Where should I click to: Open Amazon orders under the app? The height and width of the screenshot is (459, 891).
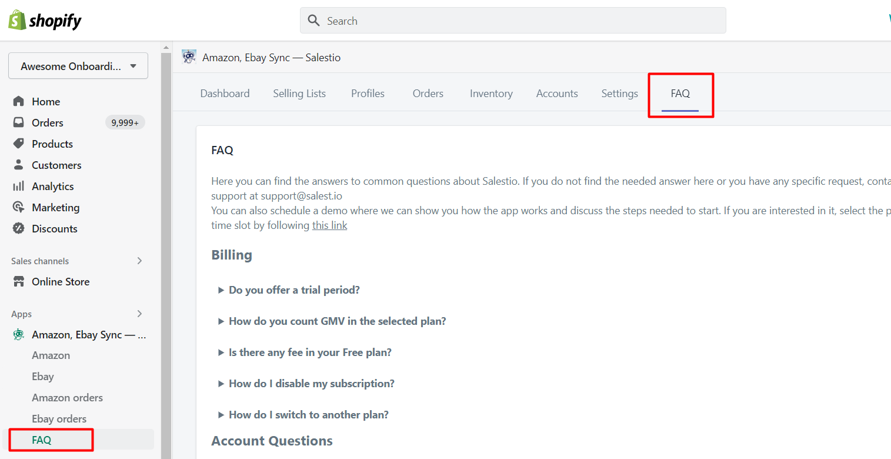[67, 398]
